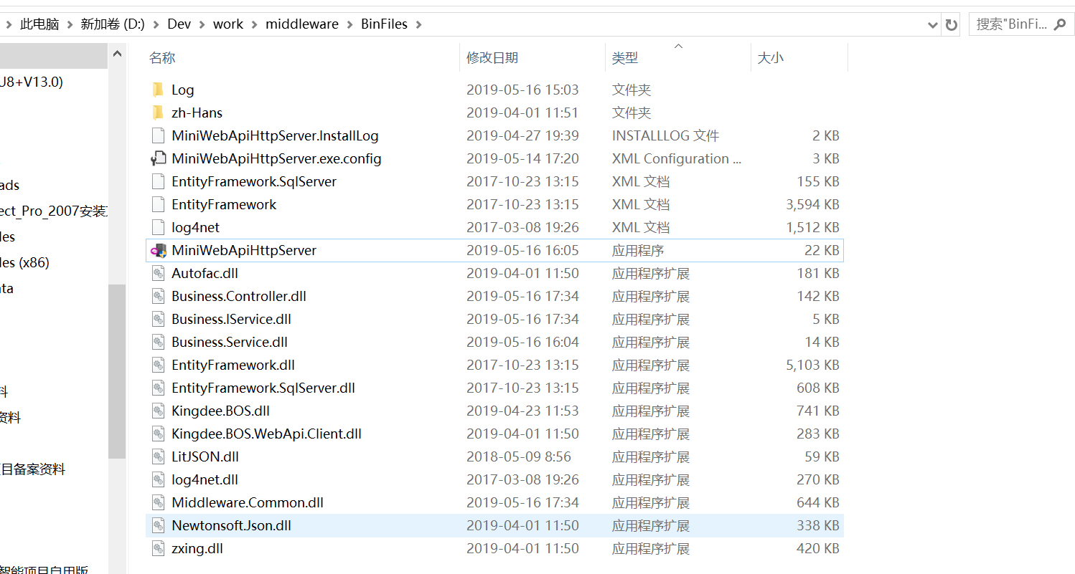
Task: Click the Newtonsoft.Json.dll file icon
Action: point(159,525)
